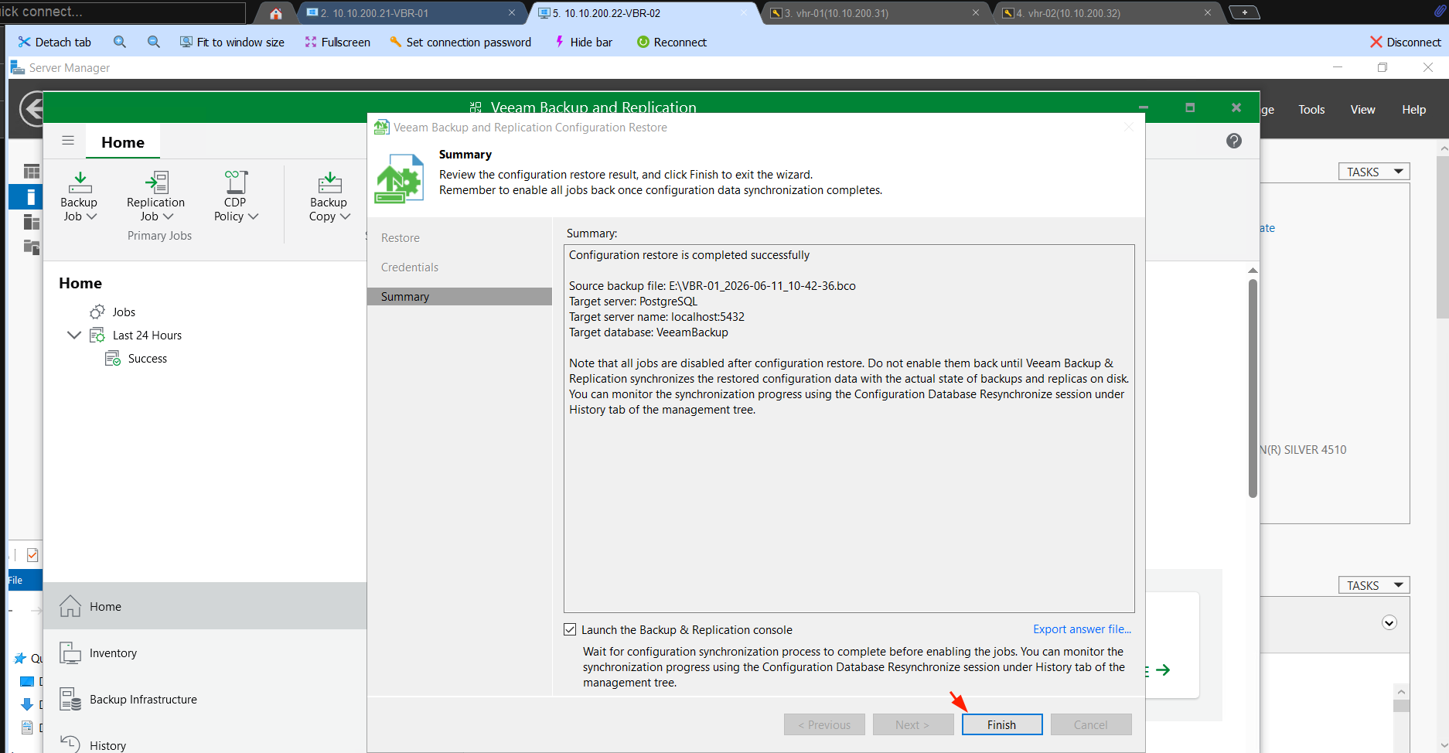Click the right edge window scrollbar thumb
Image resolution: width=1449 pixels, height=753 pixels.
click(x=1442, y=237)
